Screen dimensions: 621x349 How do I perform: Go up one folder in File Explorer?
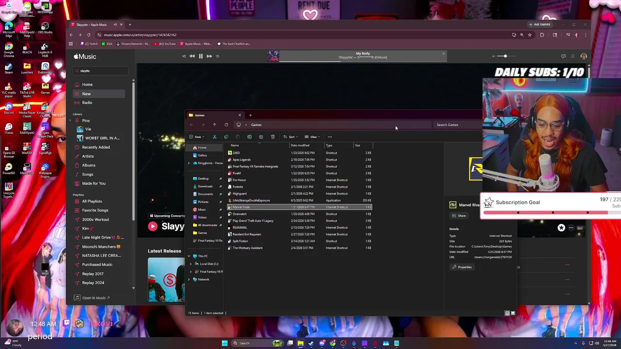click(214, 125)
